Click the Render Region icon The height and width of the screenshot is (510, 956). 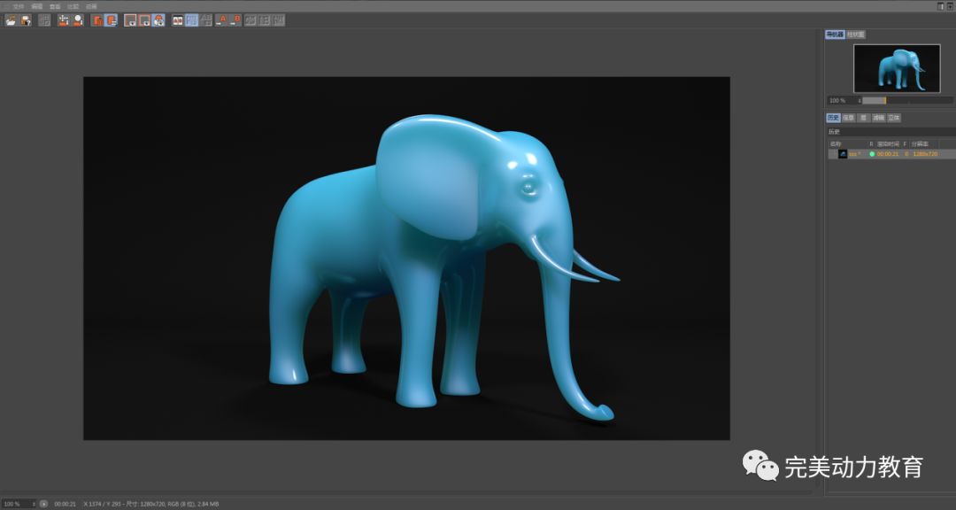(64, 19)
